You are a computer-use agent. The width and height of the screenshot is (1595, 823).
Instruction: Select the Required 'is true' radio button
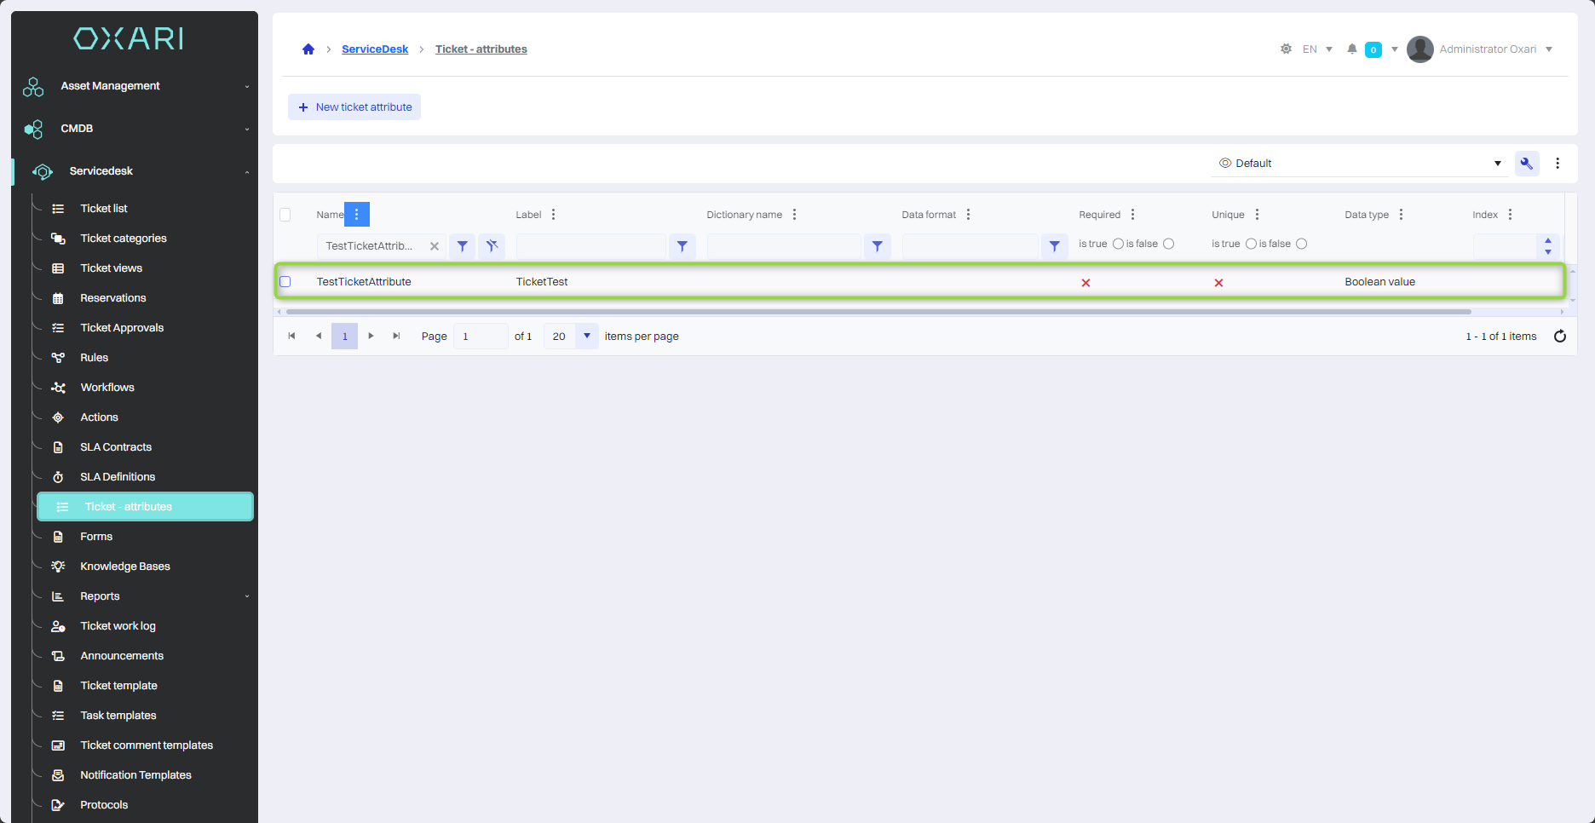click(1118, 244)
